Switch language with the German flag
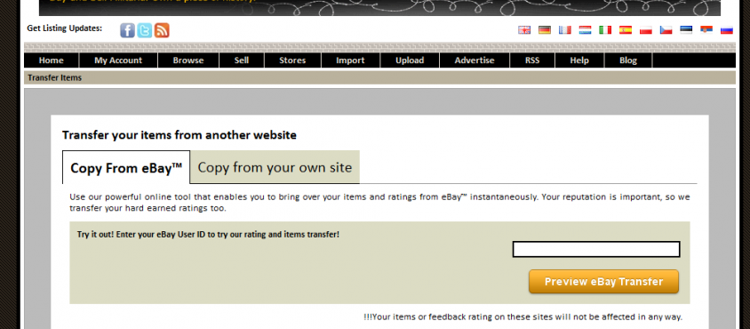The height and width of the screenshot is (329, 750). click(x=545, y=29)
